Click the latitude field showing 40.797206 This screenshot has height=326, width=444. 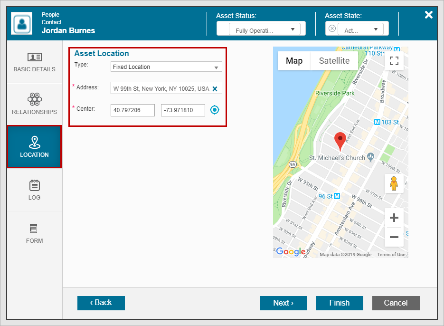132,110
